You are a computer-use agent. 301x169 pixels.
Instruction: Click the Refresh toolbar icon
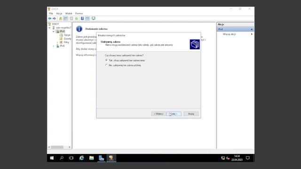(76, 18)
